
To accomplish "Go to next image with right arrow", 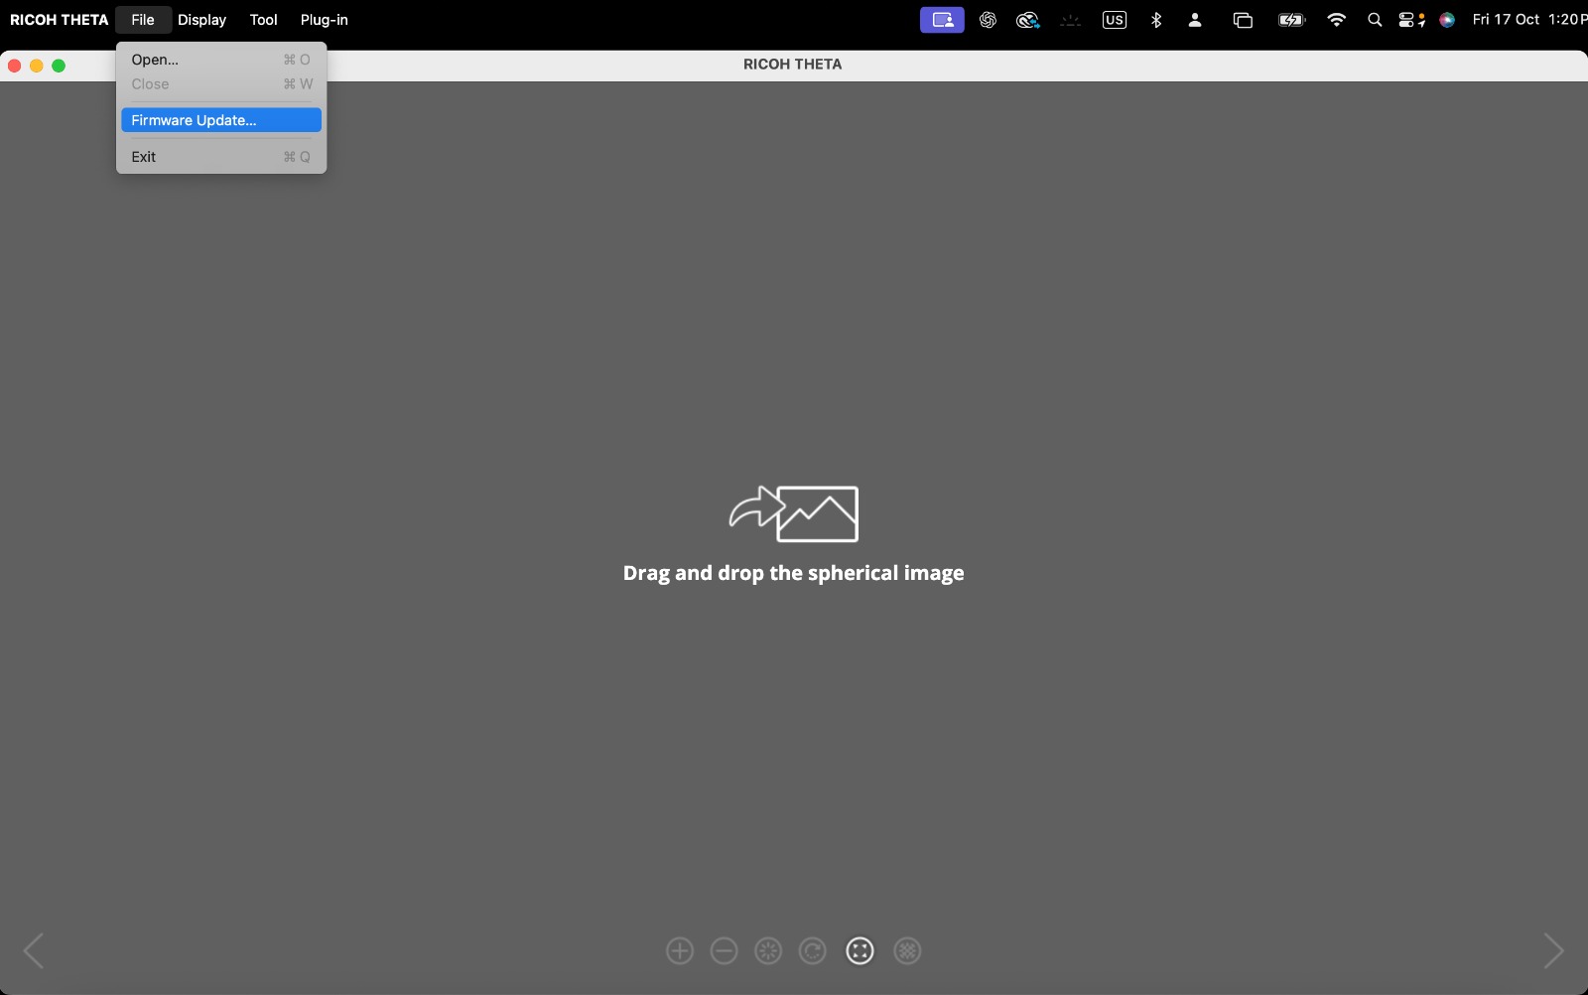I will [x=1553, y=950].
